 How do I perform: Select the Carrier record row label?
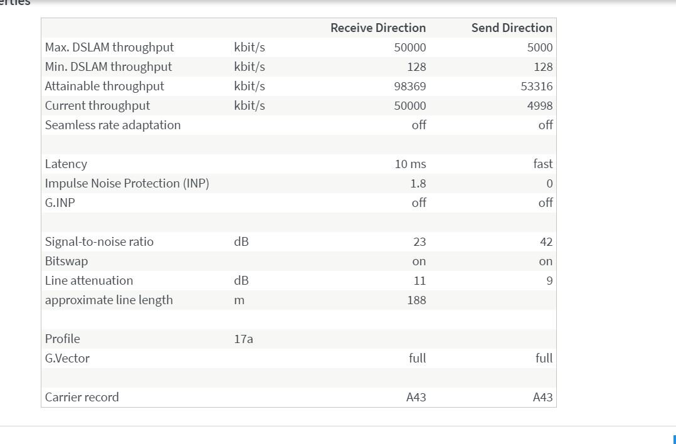(x=82, y=397)
